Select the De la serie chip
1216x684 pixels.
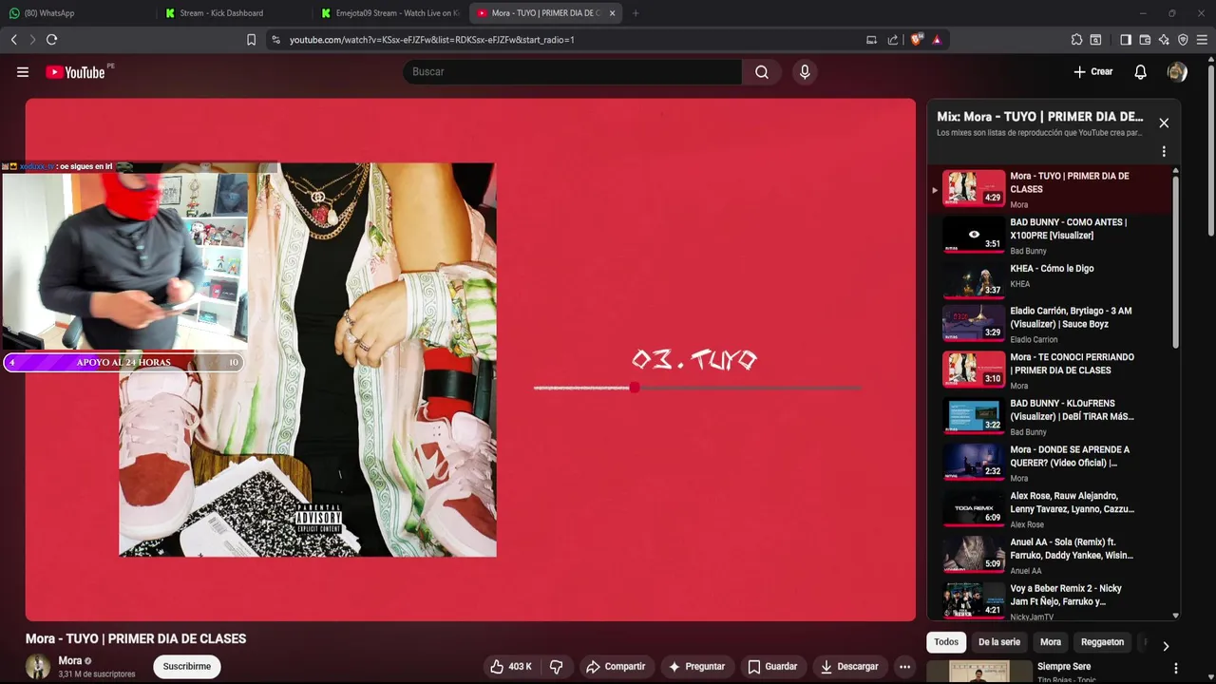click(x=999, y=642)
